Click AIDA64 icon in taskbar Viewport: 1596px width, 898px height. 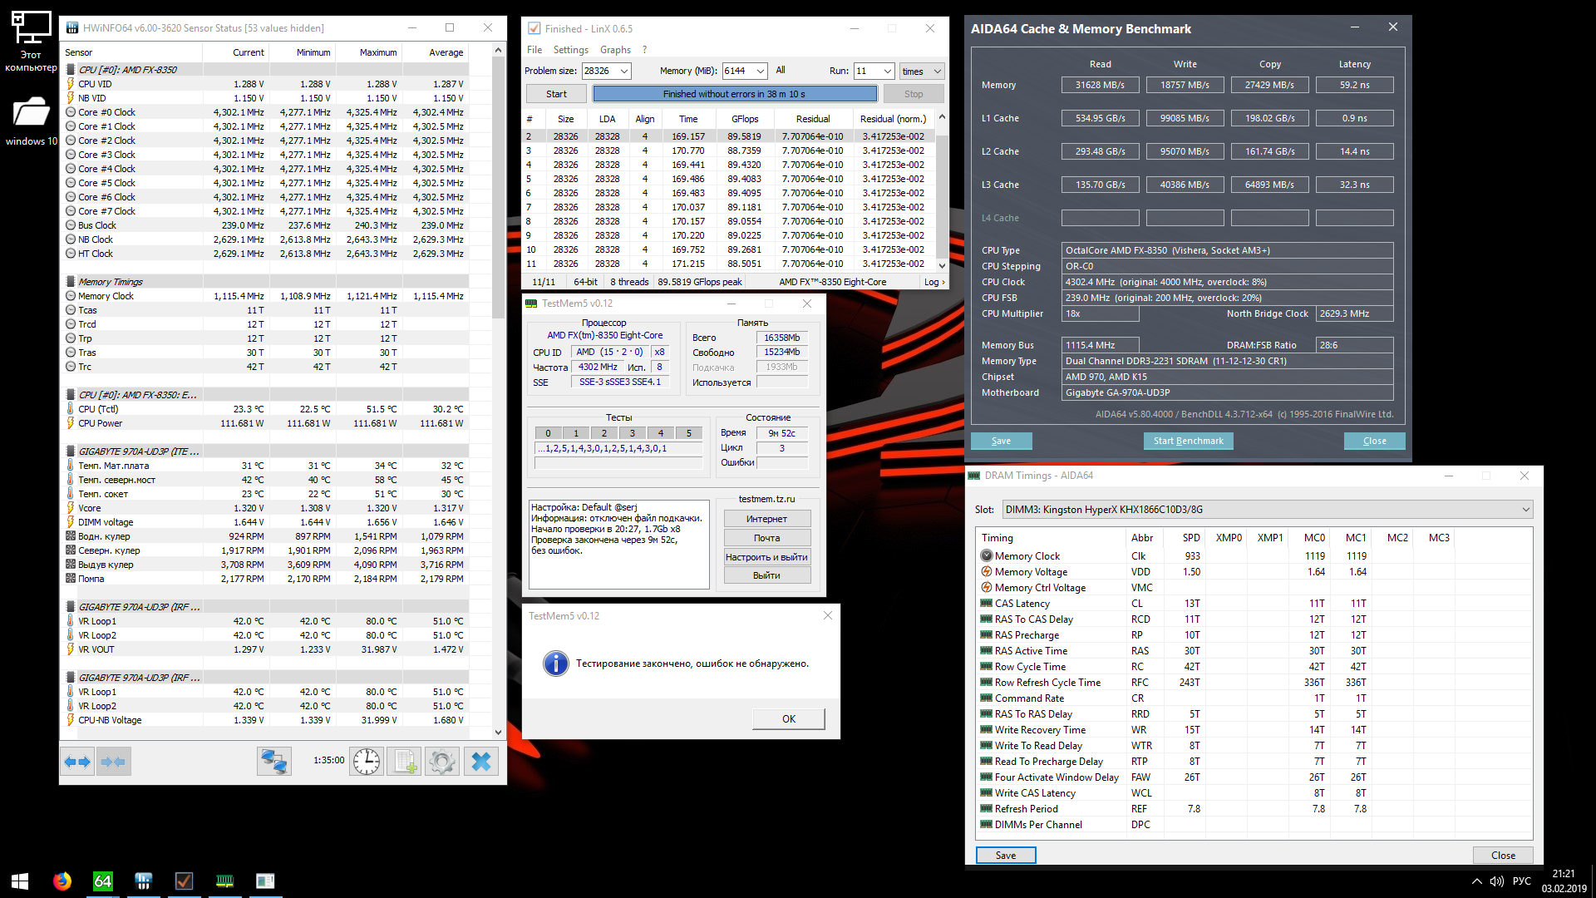pos(102,881)
